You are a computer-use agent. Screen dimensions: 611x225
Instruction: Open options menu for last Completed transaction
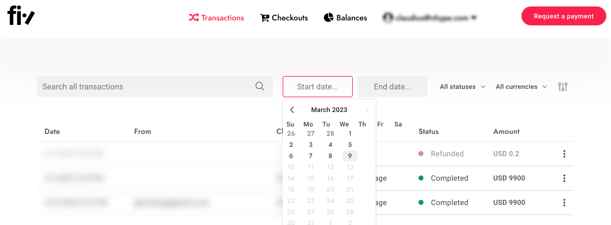click(x=564, y=203)
